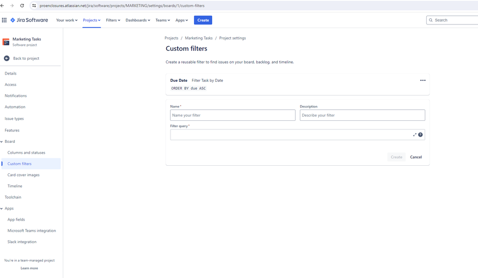
Task: Click the Filter Task by Date description
Action: 207,80
